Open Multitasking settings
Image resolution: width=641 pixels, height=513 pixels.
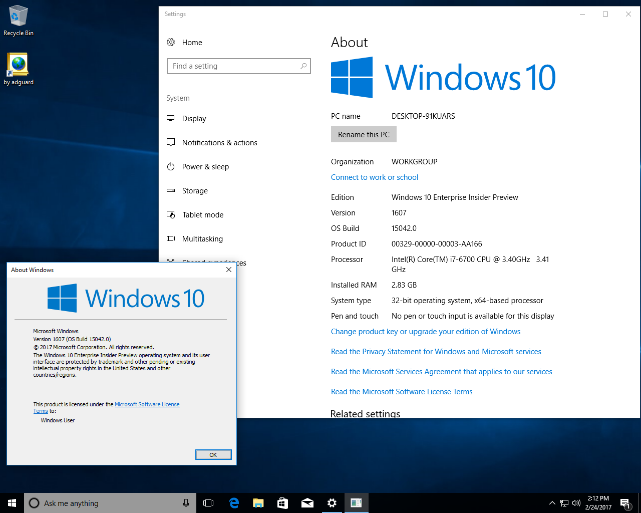coord(202,238)
